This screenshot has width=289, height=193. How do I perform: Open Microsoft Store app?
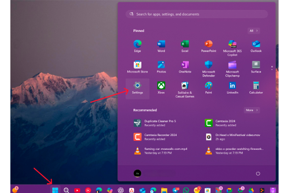coord(137,66)
